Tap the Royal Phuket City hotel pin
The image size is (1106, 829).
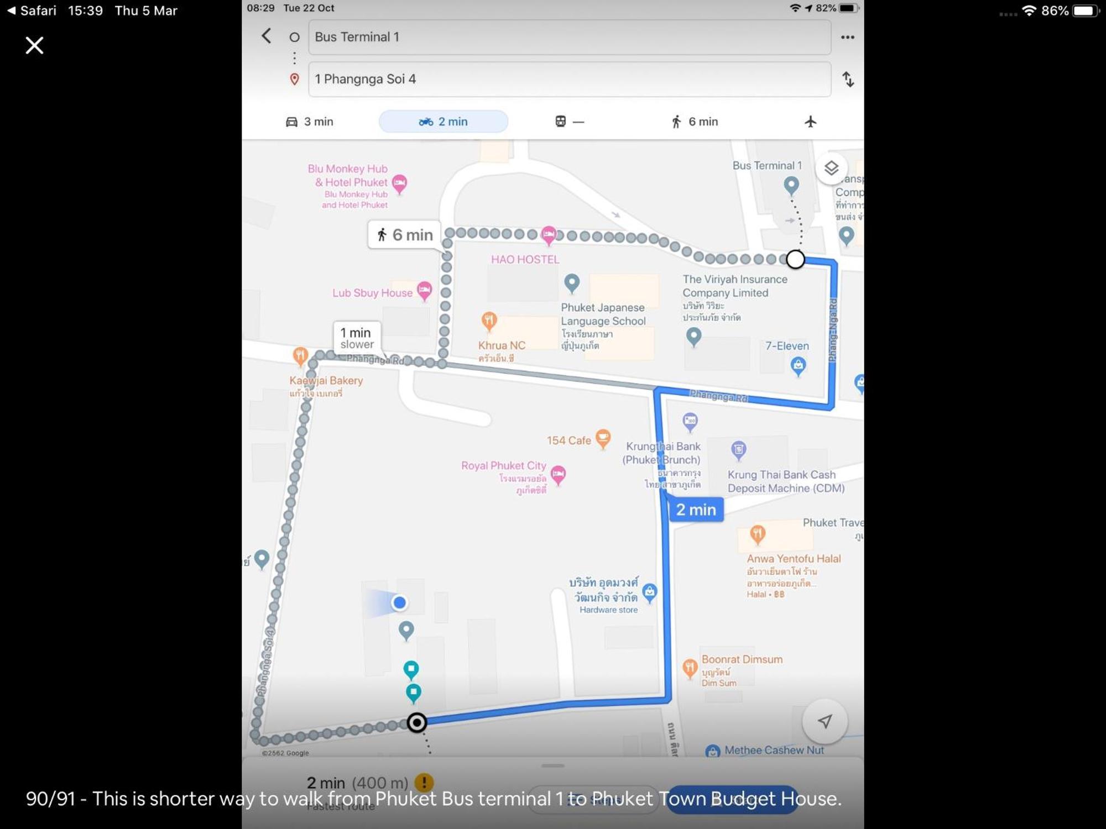(559, 474)
